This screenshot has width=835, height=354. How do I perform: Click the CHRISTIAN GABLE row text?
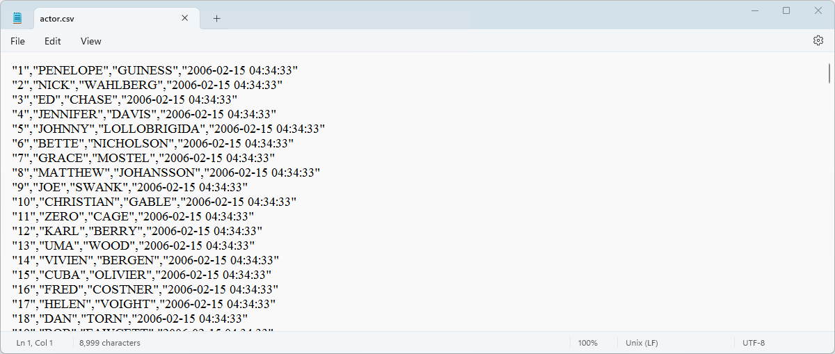coord(153,202)
